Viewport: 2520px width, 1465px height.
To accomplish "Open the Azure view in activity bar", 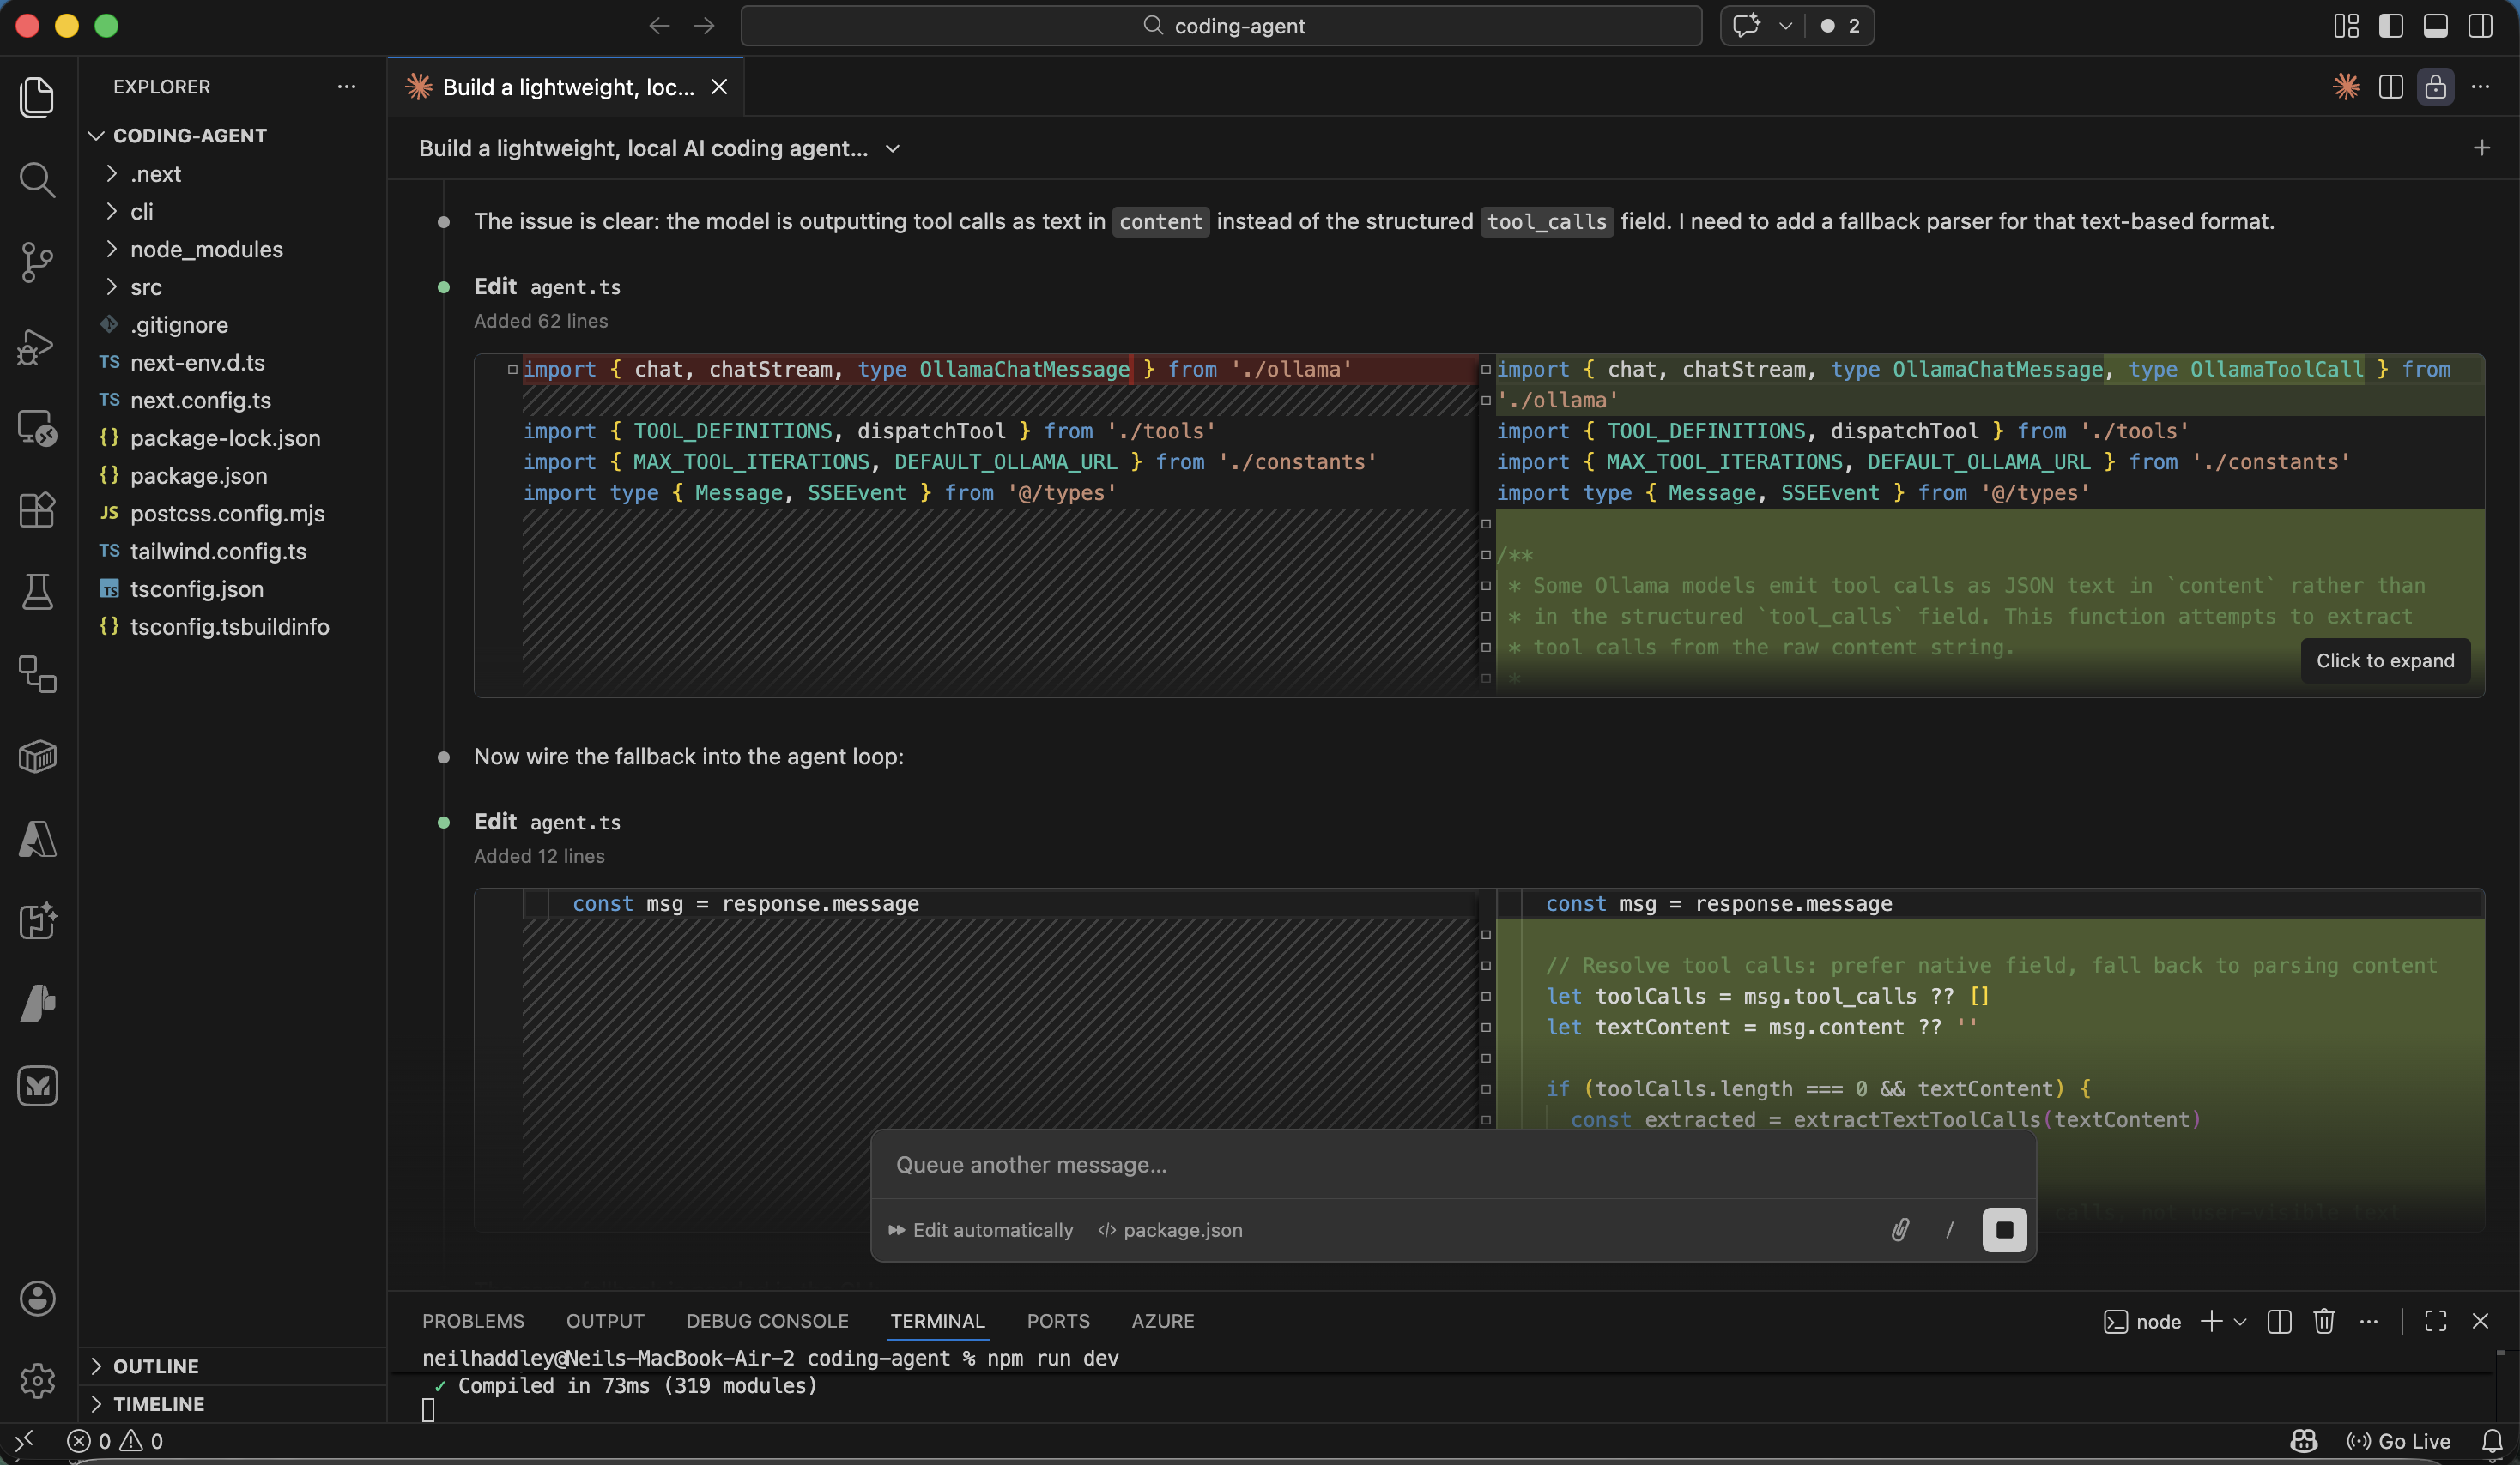I will [37, 840].
